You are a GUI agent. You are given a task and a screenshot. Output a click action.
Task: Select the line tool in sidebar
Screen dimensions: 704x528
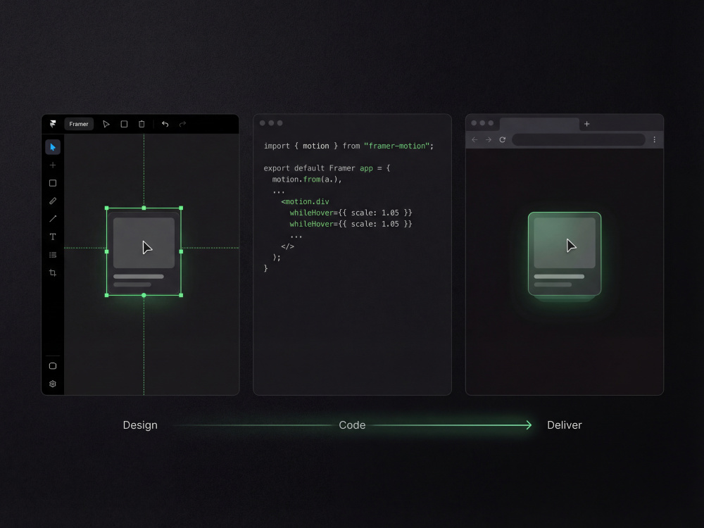(53, 219)
